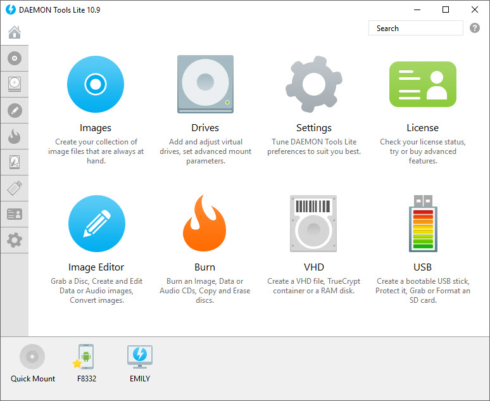Open the USB stick tile
The width and height of the screenshot is (490, 401).
(422, 224)
